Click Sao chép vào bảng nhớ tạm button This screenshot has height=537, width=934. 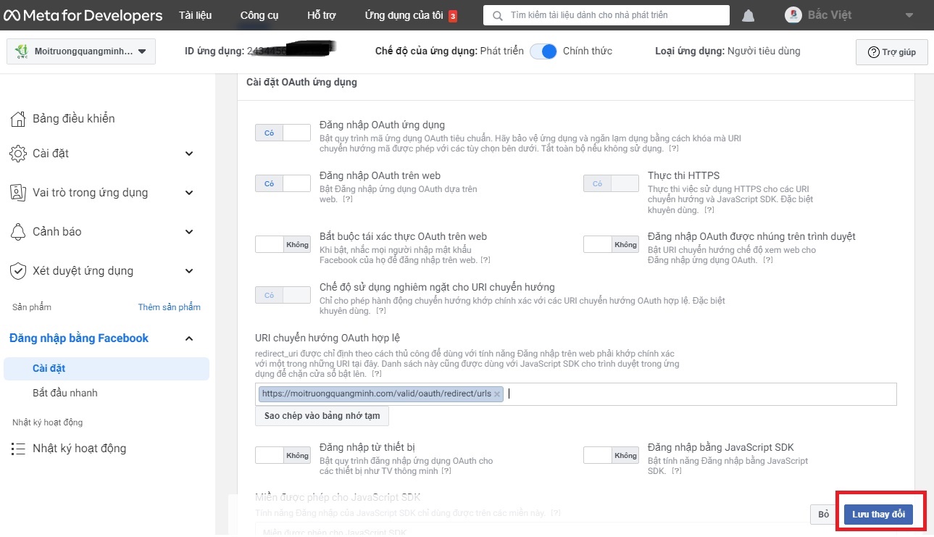click(x=322, y=416)
